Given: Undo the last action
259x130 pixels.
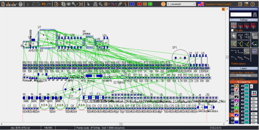Looking at the screenshot, I should click(x=44, y=4).
